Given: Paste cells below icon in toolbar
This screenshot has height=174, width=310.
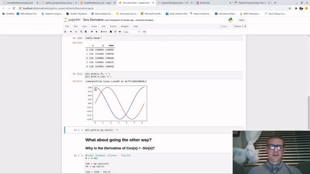Looking at the screenshot, I should click(x=86, y=32).
